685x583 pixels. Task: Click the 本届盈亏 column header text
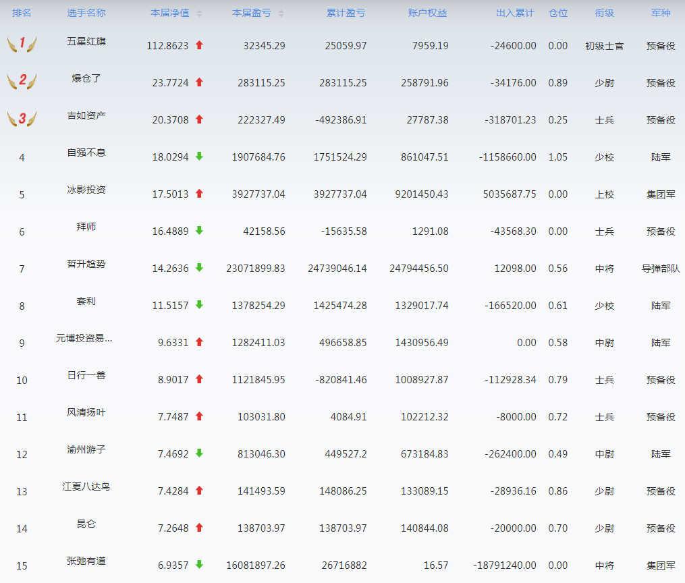252,13
